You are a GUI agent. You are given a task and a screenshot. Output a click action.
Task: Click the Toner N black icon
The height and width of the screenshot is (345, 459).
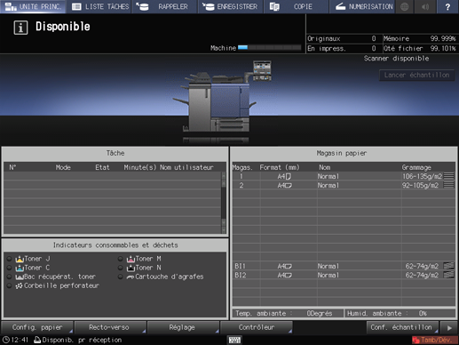[131, 268]
